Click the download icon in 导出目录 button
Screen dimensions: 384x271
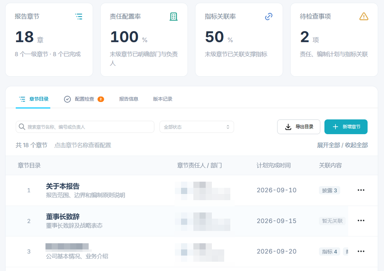click(288, 127)
